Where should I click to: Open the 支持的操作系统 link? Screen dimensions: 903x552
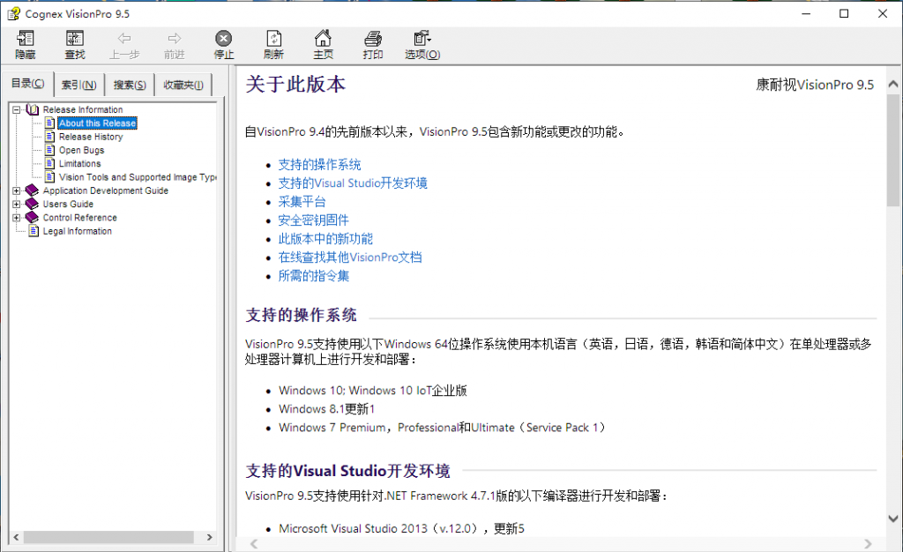point(319,165)
